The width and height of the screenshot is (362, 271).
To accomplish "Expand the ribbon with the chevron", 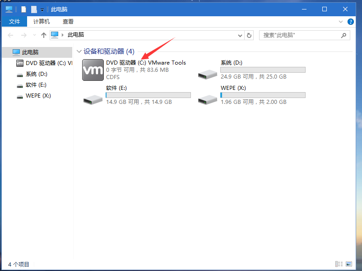I will point(340,22).
